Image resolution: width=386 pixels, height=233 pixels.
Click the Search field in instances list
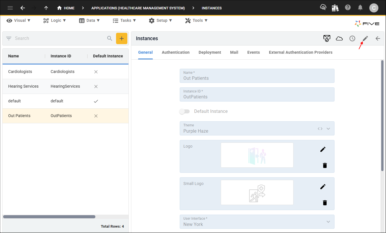click(x=59, y=38)
